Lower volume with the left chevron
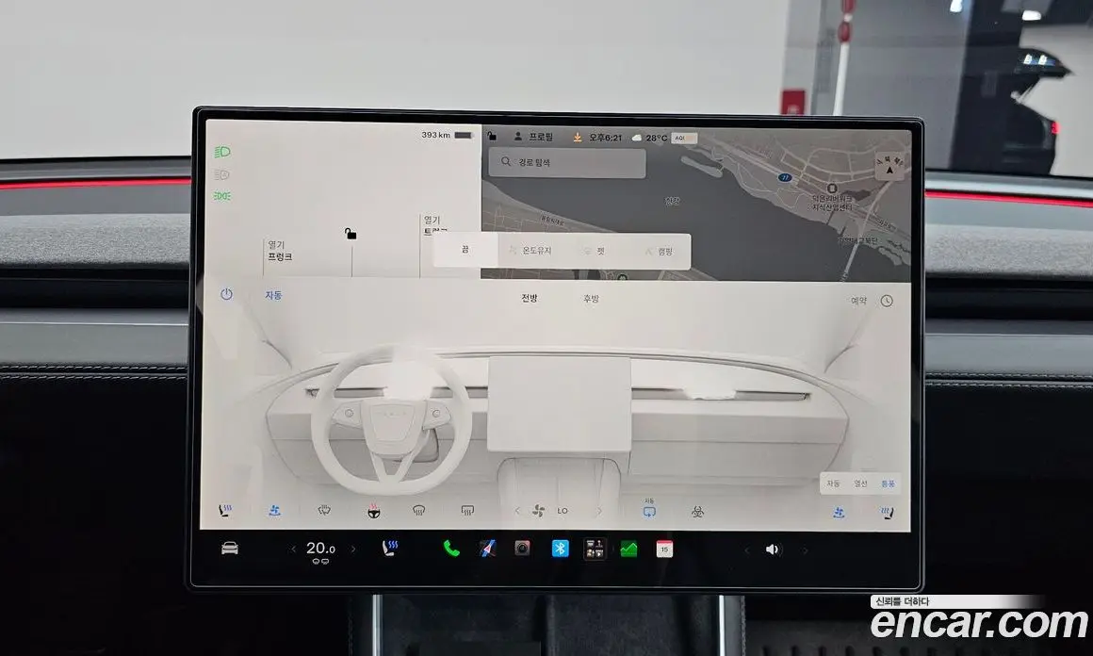 pos(746,550)
